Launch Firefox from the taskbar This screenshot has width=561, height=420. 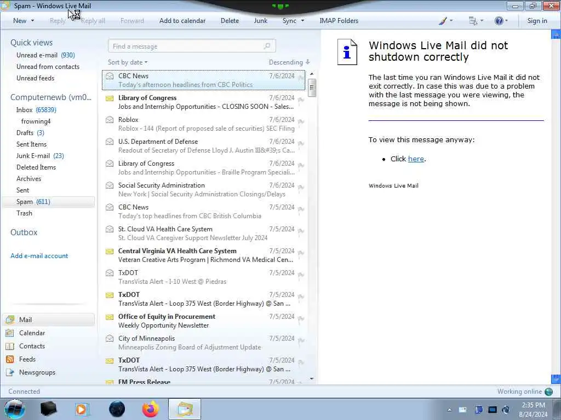click(x=151, y=409)
